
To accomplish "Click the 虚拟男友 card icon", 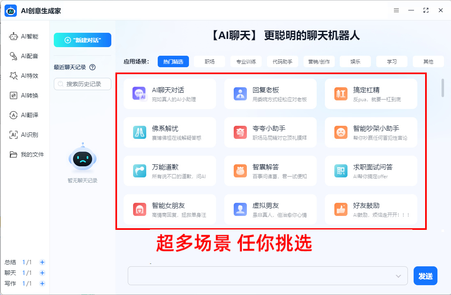I will pos(240,209).
